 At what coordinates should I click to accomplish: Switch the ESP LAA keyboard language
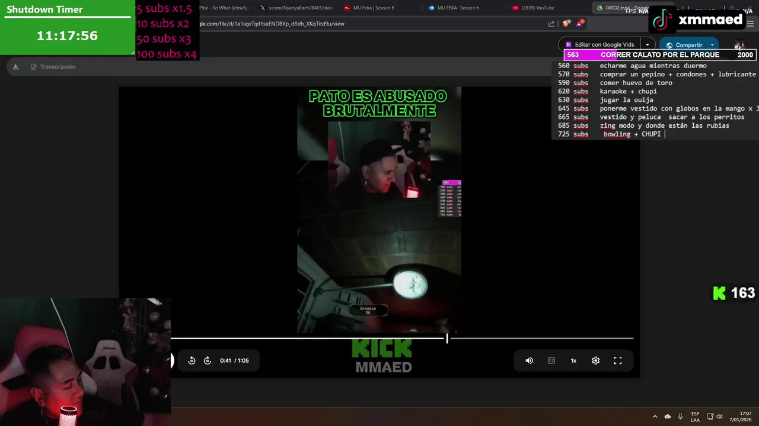(x=695, y=417)
